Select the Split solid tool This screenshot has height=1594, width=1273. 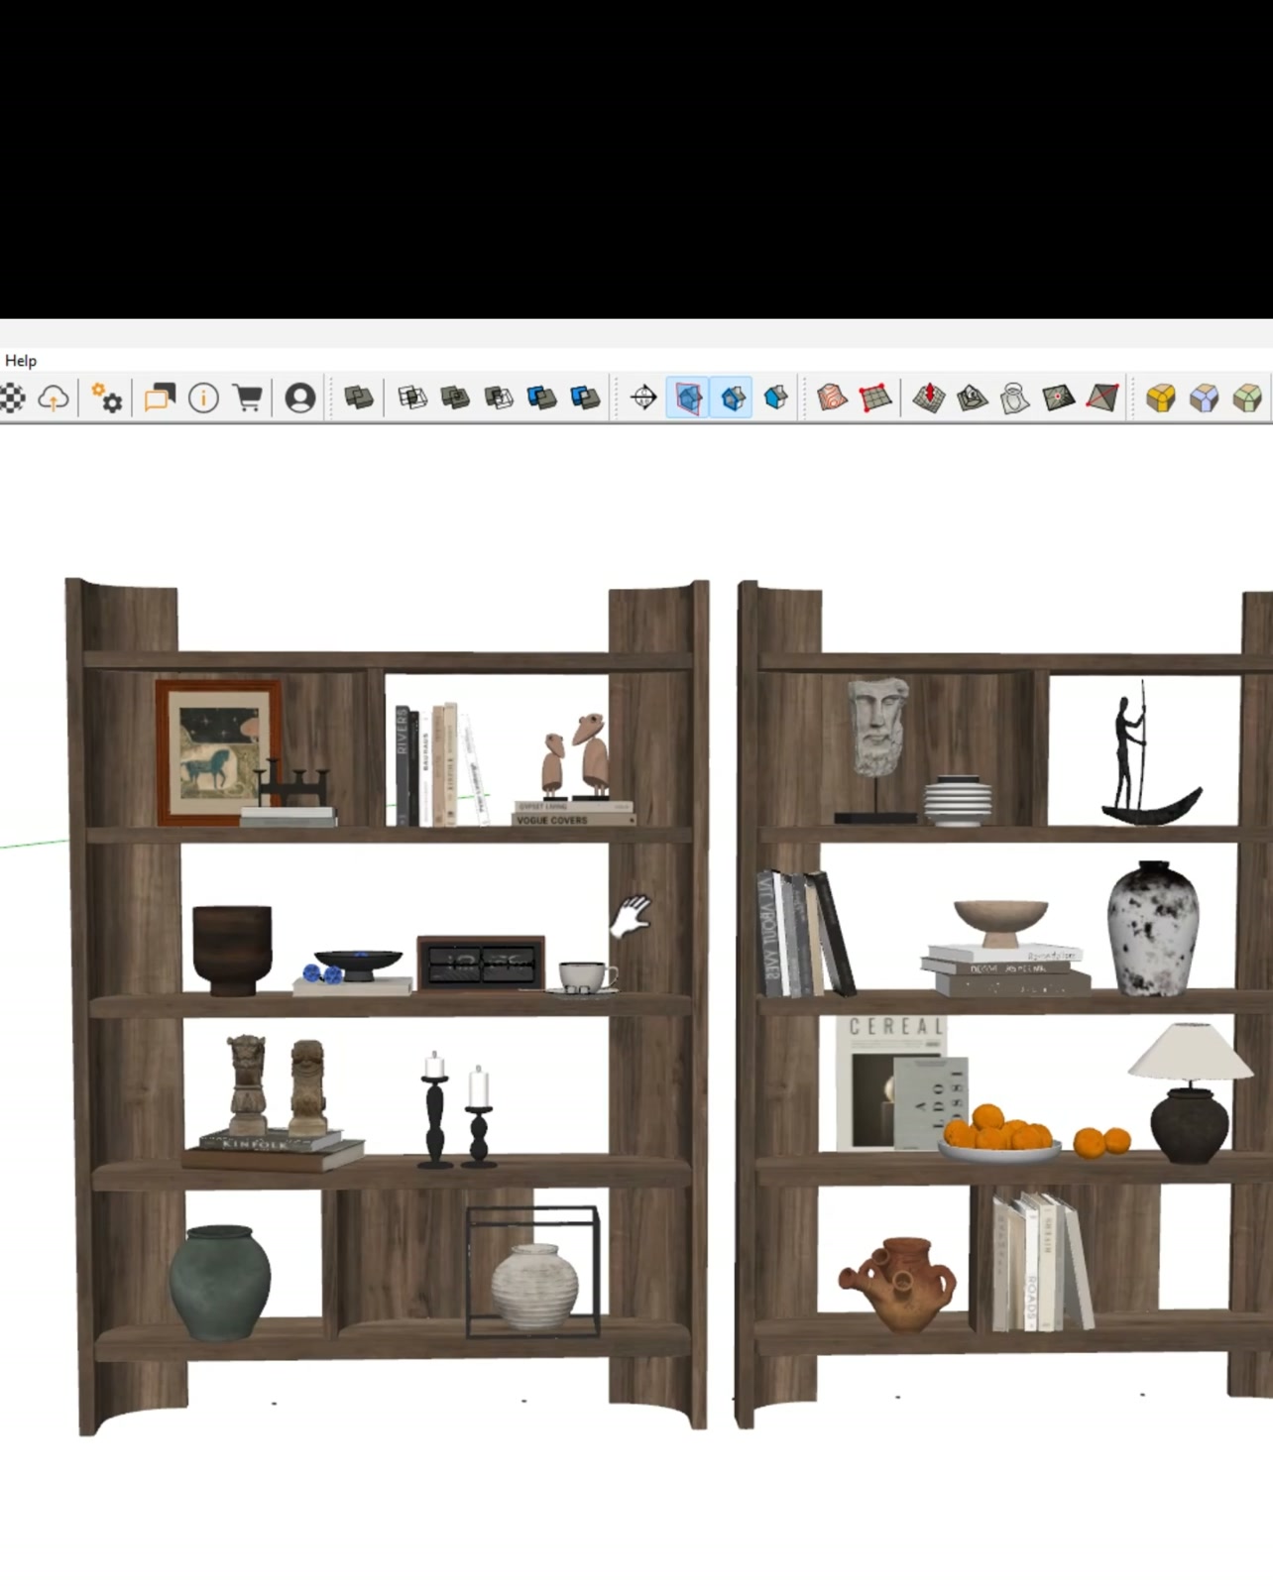point(586,398)
